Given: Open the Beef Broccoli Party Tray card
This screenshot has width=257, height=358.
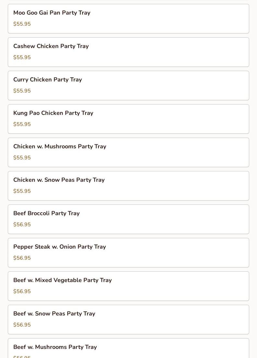Looking at the screenshot, I should 128,219.
